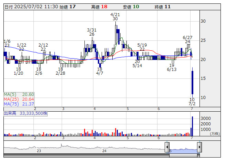Click the right range handle arrow in overview
The image size is (225, 161).
click(x=199, y=147)
